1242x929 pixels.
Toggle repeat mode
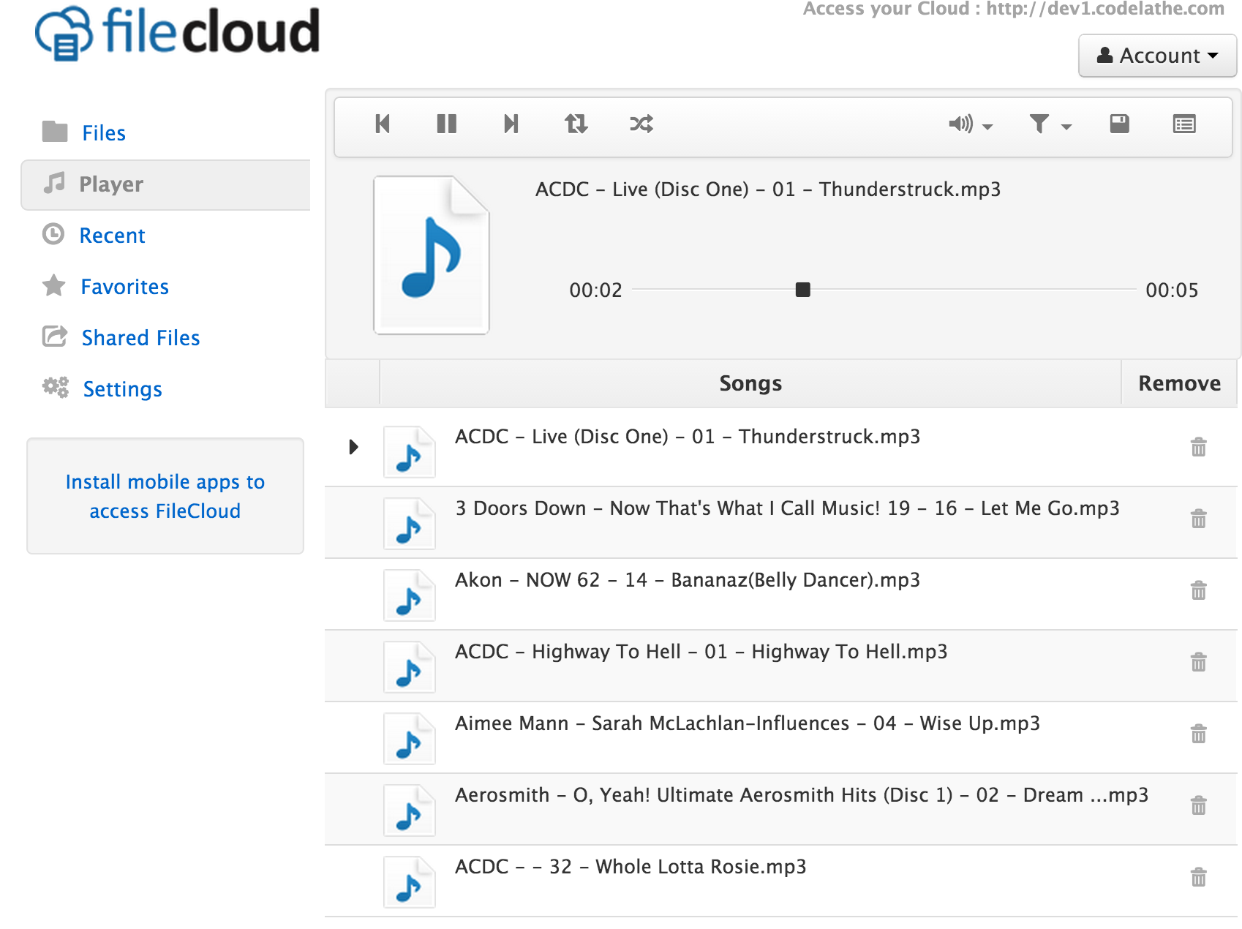pos(576,124)
